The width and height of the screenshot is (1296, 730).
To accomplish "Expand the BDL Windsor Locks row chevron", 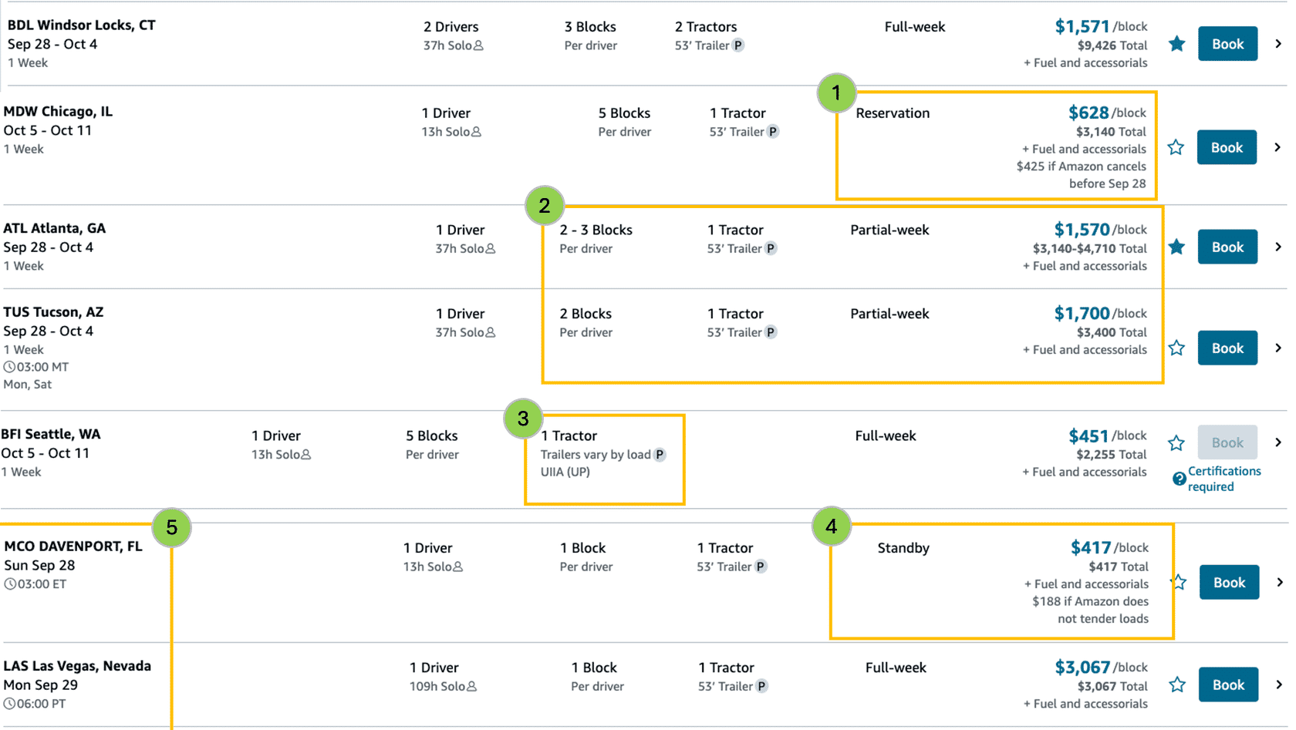I will coord(1278,44).
